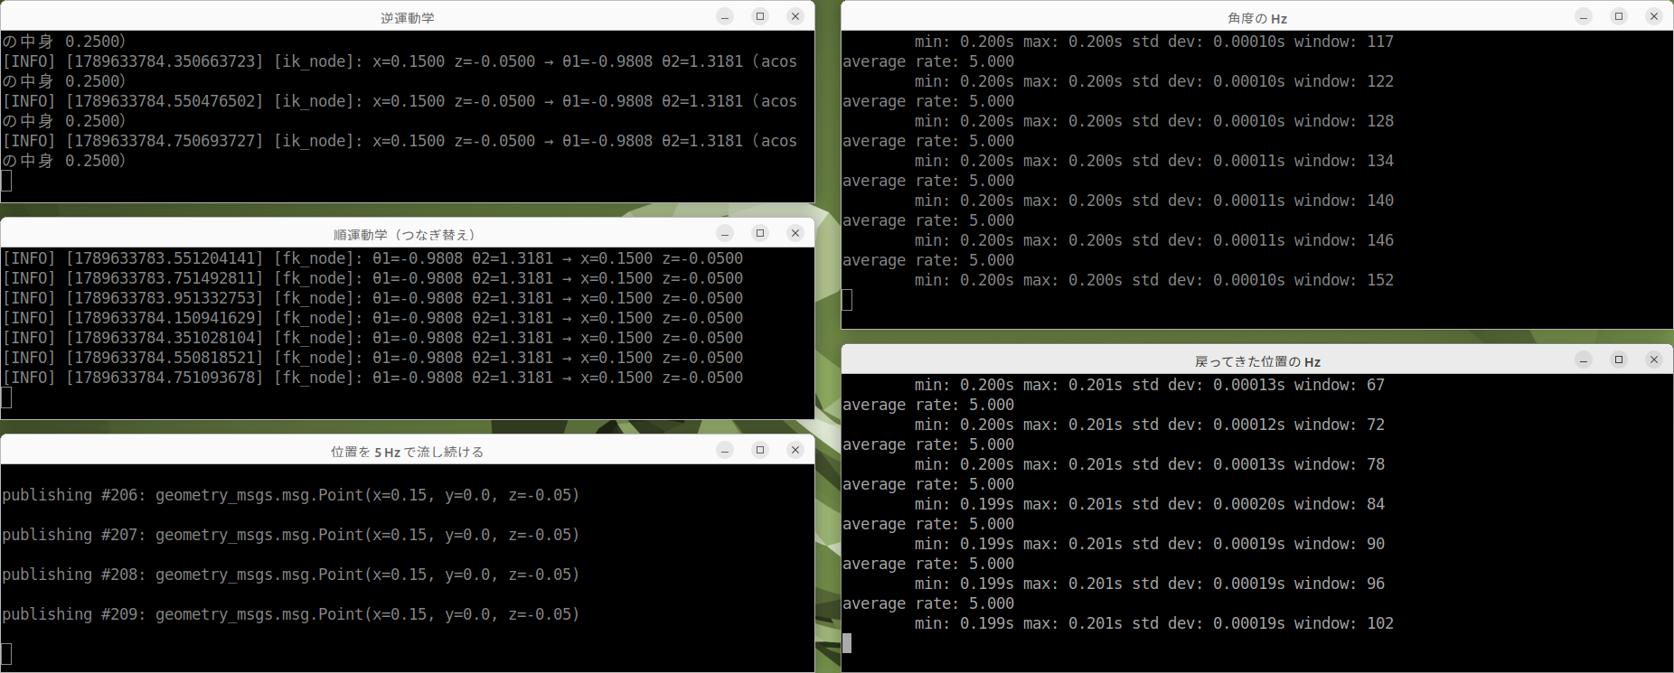
Task: Click the cursor prompt in the 逆運動学 terminal
Action: click(x=6, y=181)
